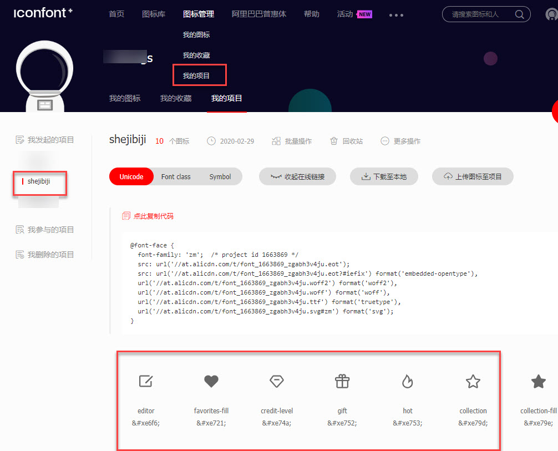
Task: Click the search magnifier icon
Action: tap(519, 14)
